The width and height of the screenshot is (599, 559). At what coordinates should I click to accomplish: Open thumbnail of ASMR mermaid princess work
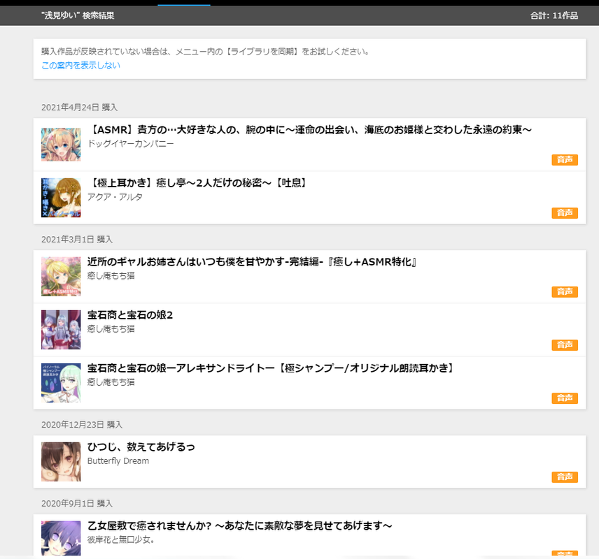click(61, 145)
